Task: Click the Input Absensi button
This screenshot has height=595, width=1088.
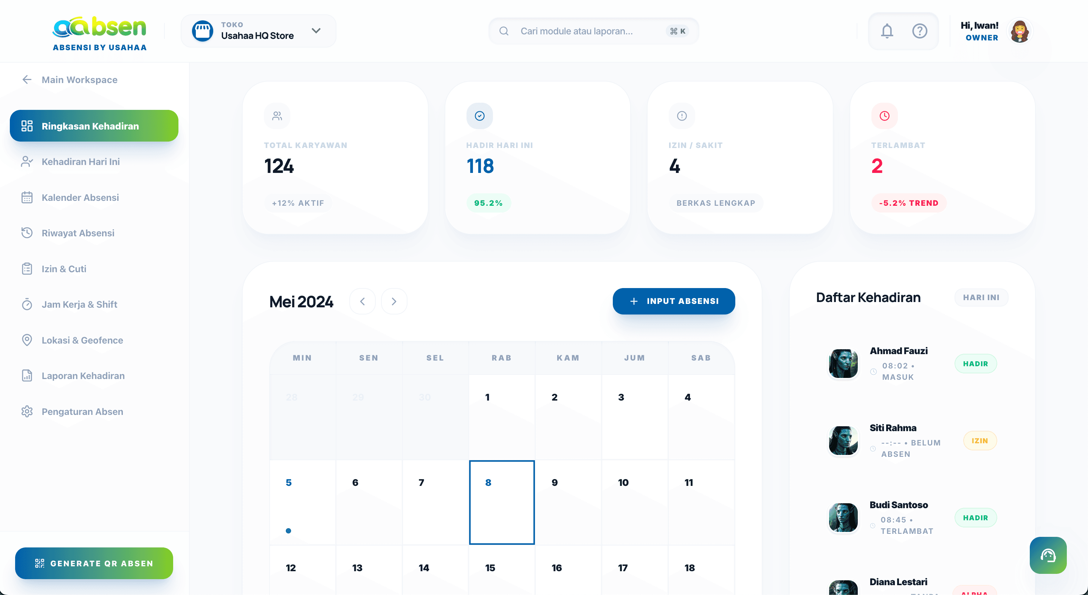Action: click(673, 301)
